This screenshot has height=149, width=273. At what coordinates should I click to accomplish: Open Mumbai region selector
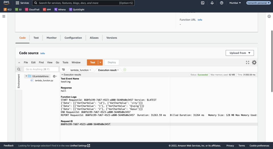point(235,3)
